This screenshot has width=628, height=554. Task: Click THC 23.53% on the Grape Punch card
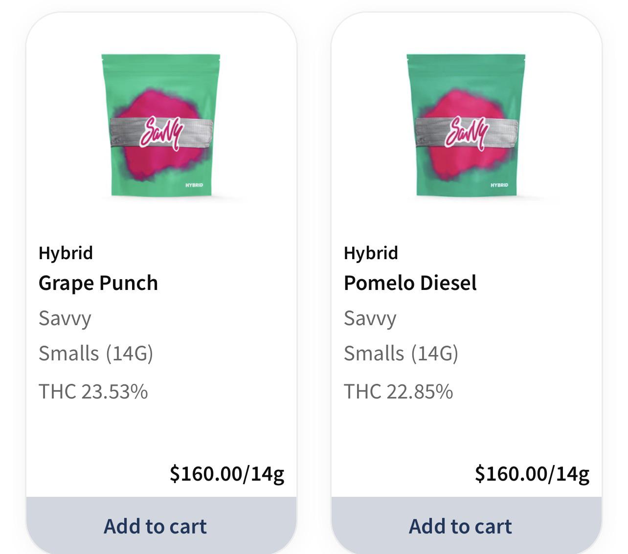[x=94, y=391]
